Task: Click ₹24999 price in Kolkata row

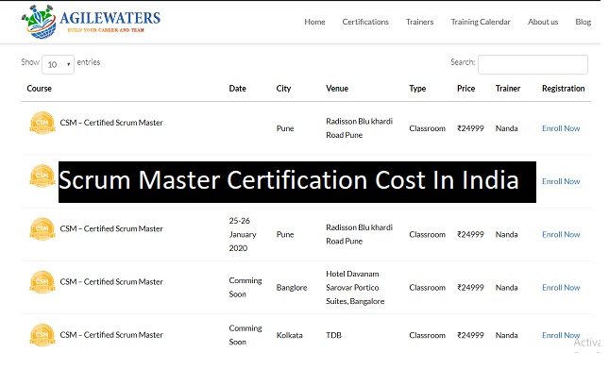Action: tap(470, 335)
